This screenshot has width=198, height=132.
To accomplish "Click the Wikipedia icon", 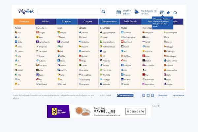I will pyautogui.click(x=37, y=46).
